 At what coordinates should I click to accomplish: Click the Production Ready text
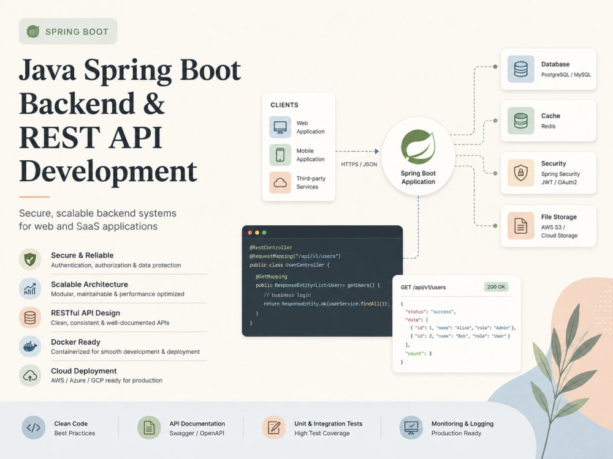(456, 433)
